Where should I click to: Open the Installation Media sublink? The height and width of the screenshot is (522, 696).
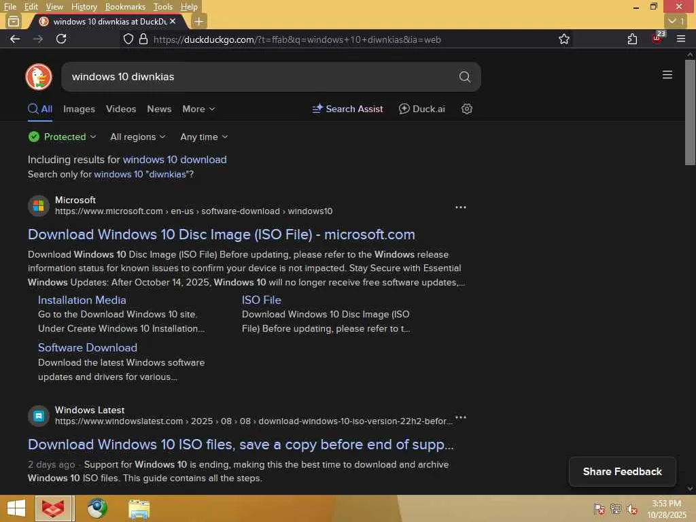82,300
